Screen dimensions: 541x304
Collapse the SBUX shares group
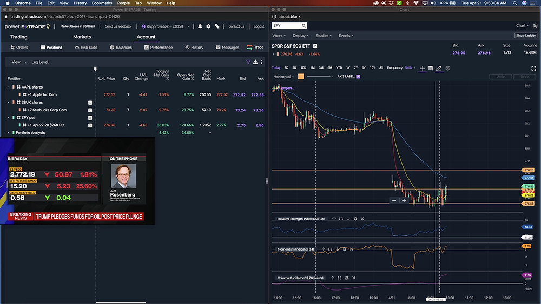click(9, 102)
